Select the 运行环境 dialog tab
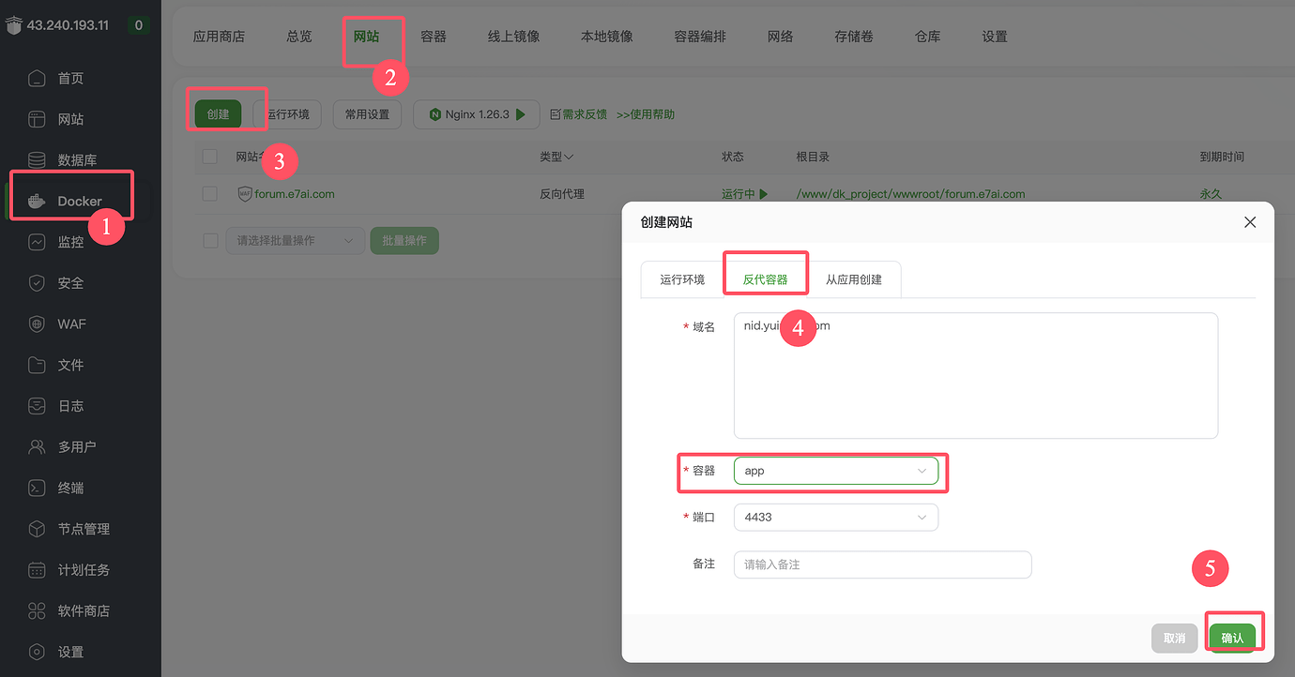 (682, 279)
